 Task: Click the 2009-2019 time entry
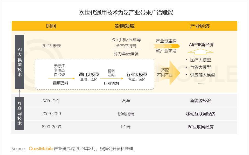point(51,114)
